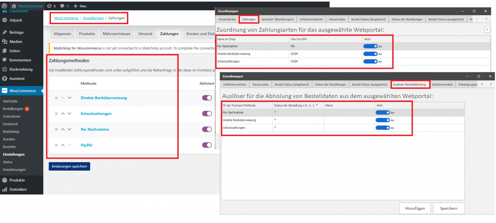
Task: Click the Änderungen speichern button
Action: (x=69, y=166)
